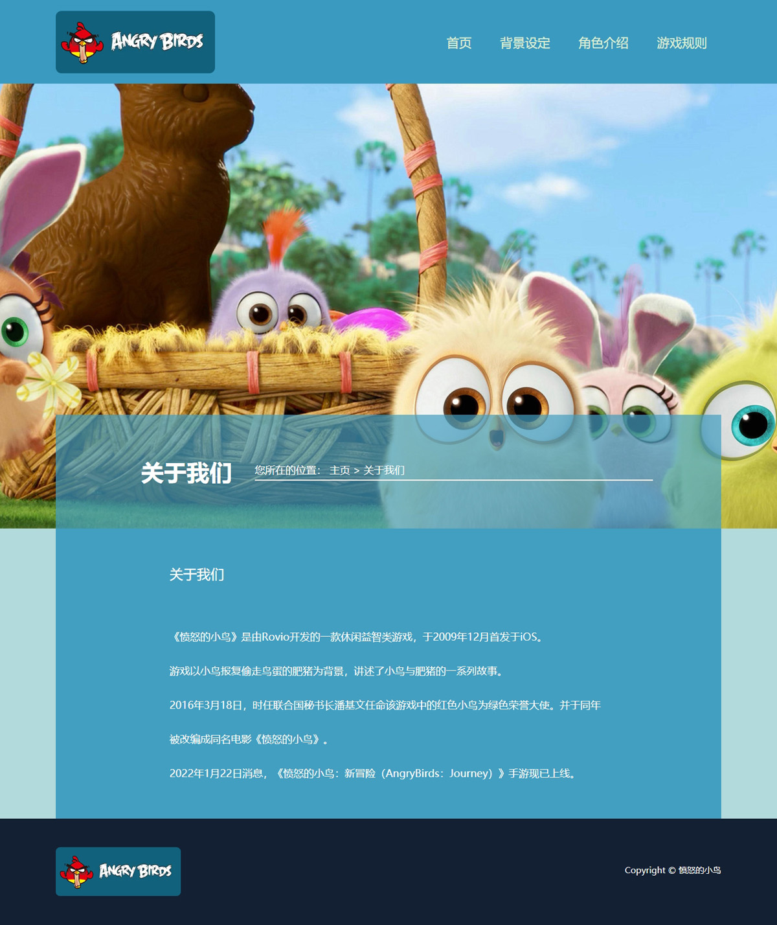Click the line beginning 2016年3月18日

click(x=385, y=705)
